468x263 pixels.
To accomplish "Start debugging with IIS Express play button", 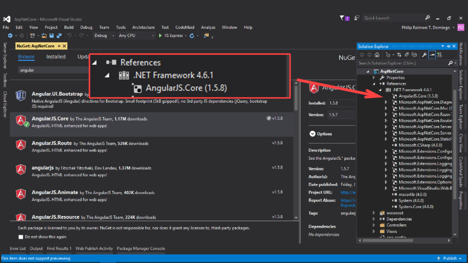I will tap(160, 36).
